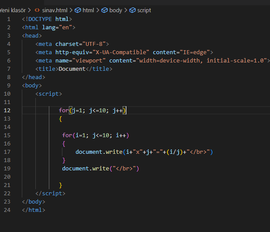Click the opening <head> tag
270x232 pixels.
(32, 36)
